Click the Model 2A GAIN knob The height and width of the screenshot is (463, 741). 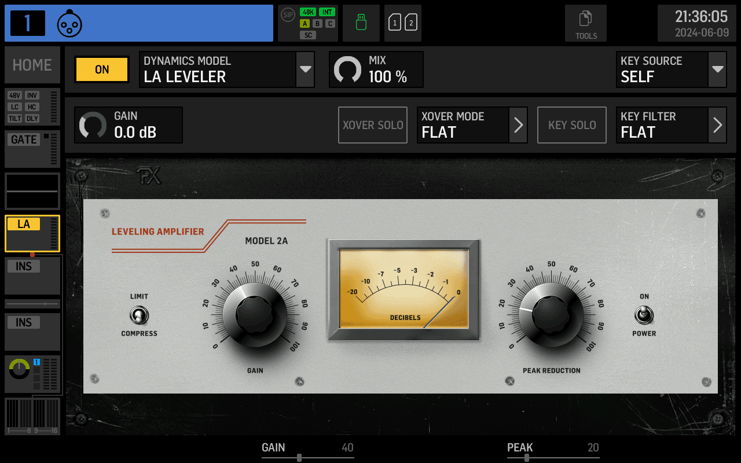click(255, 315)
